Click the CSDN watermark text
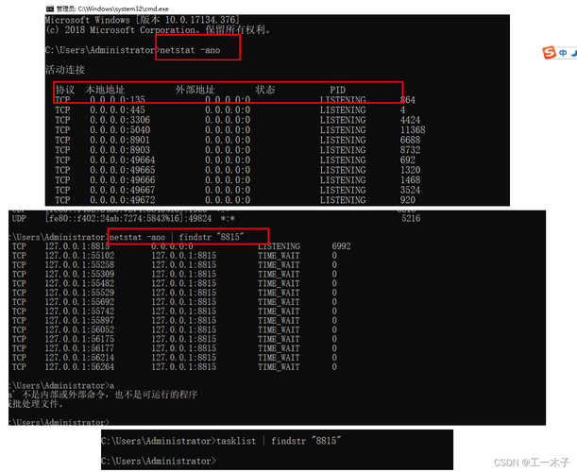The width and height of the screenshot is (577, 472). tap(532, 463)
